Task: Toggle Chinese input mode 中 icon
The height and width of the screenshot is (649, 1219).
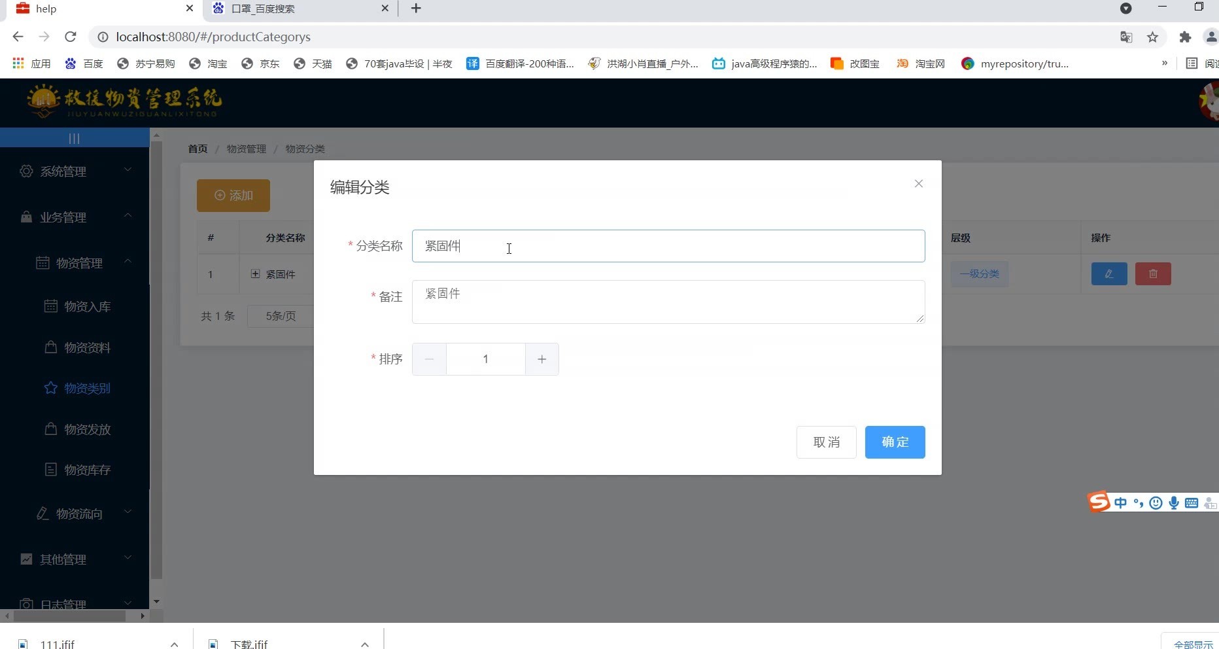Action: [1121, 502]
